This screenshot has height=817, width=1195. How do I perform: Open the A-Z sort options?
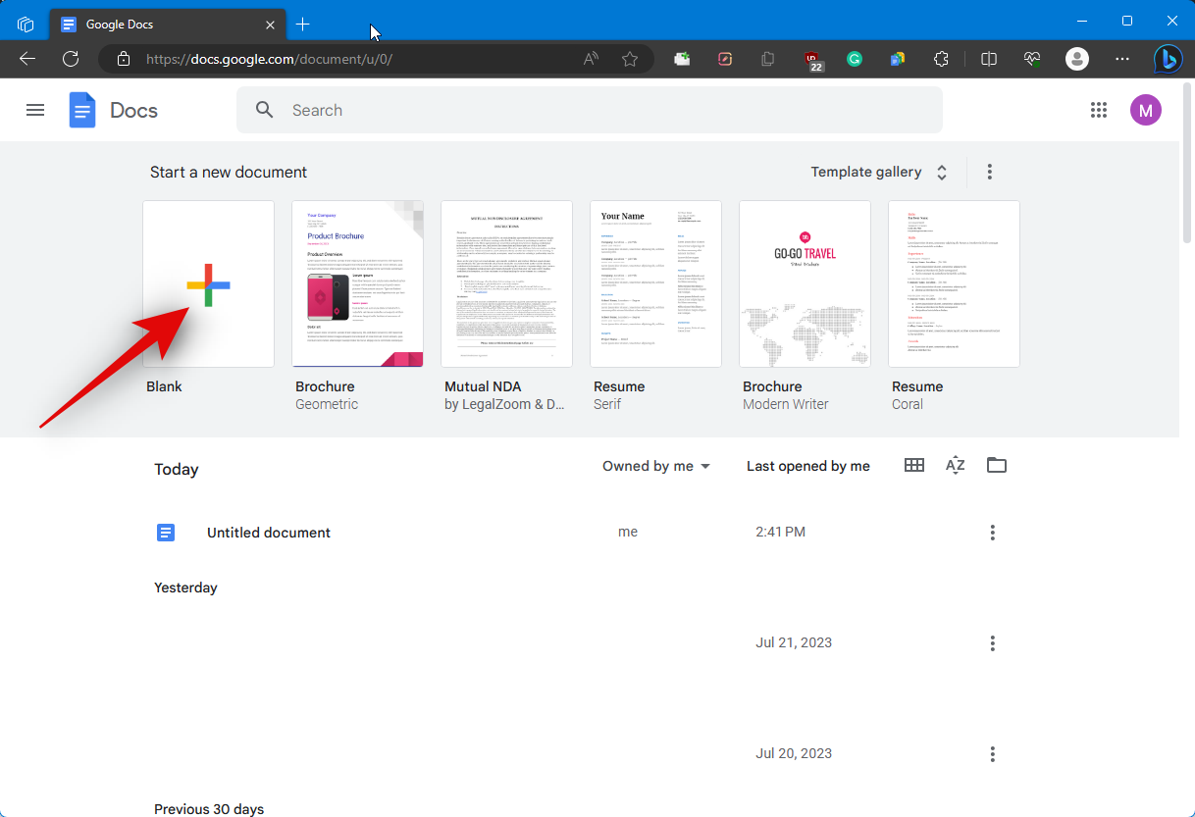pos(955,466)
